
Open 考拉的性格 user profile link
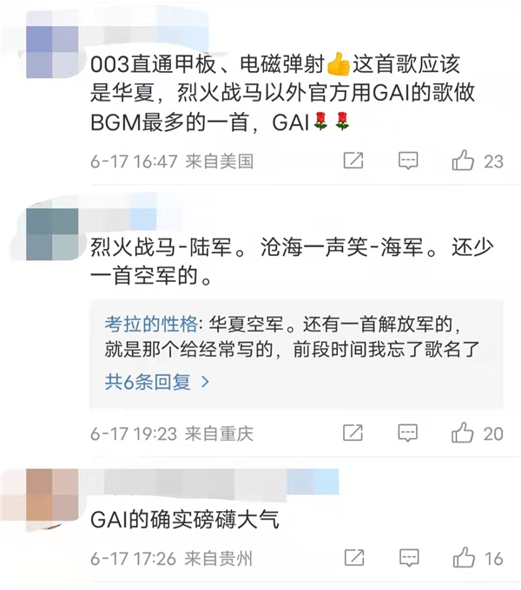[x=151, y=324]
